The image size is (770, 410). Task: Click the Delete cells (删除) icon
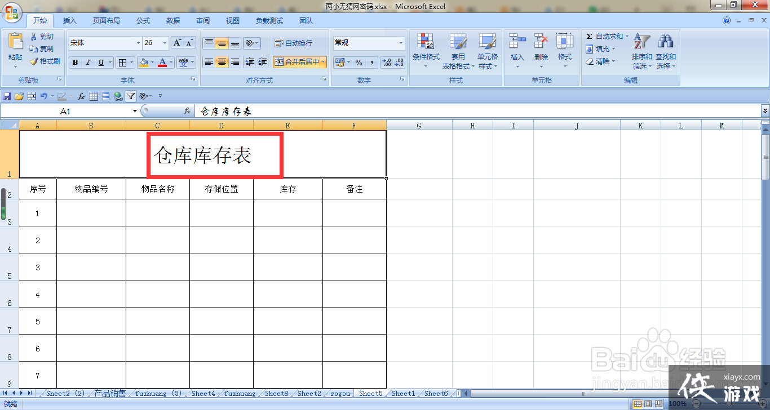tap(541, 42)
